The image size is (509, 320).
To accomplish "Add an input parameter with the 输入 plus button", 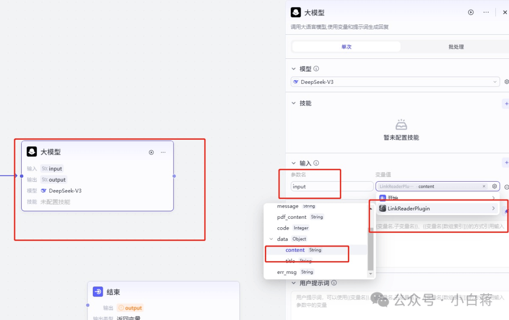I will pos(506,162).
